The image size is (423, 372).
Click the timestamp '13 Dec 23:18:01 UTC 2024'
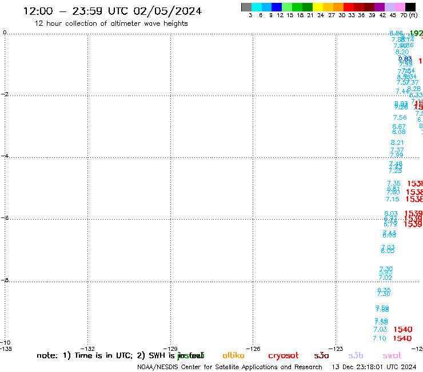[x=374, y=367]
